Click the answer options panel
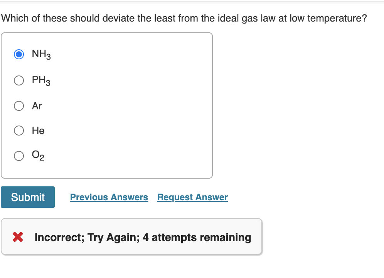 coord(107,105)
